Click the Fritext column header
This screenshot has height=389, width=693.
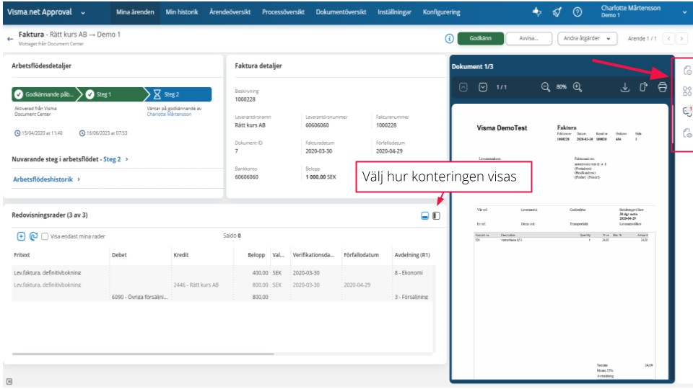coord(22,255)
